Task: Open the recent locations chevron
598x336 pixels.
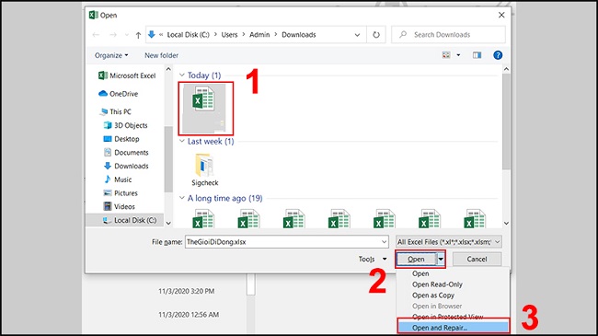Action: pos(127,35)
